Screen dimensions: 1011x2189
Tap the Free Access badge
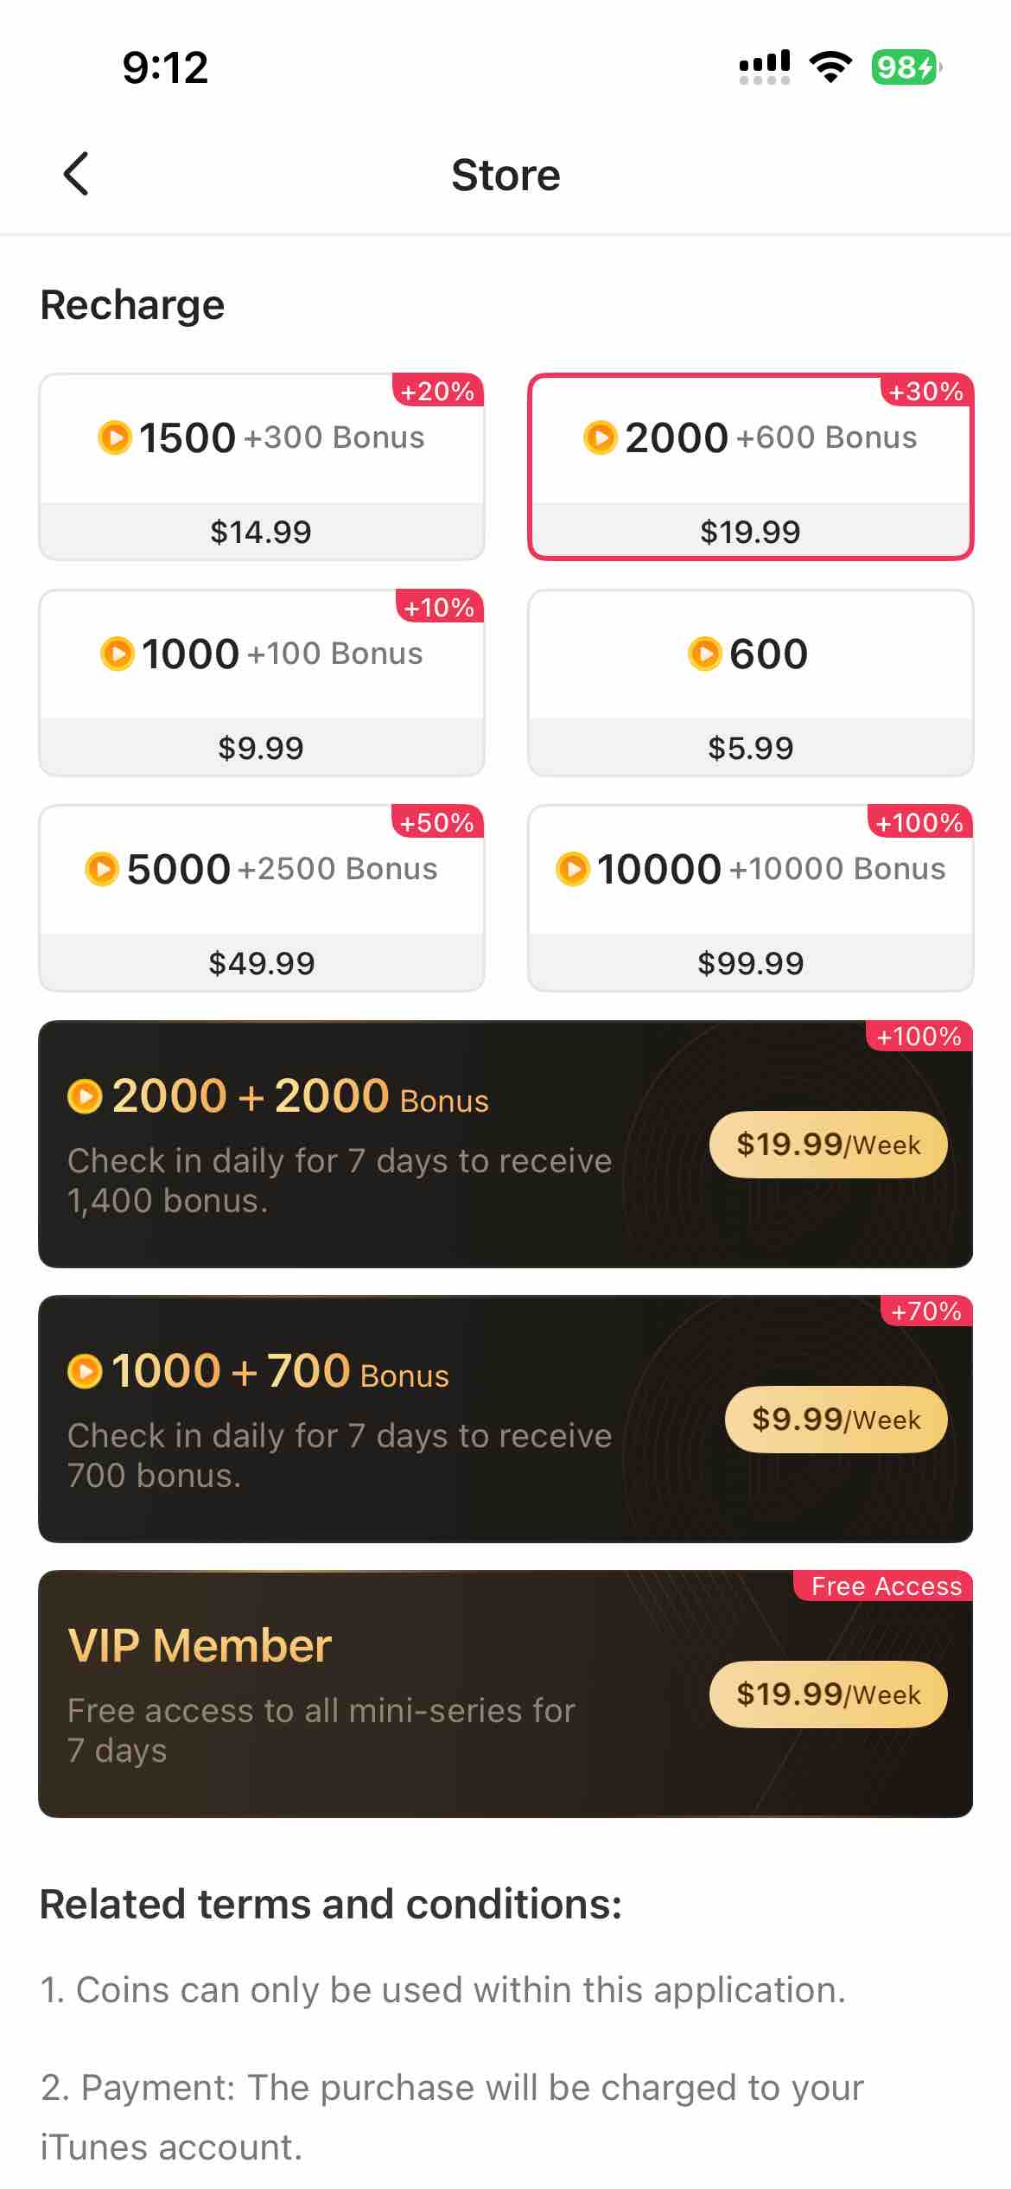pyautogui.click(x=886, y=1586)
